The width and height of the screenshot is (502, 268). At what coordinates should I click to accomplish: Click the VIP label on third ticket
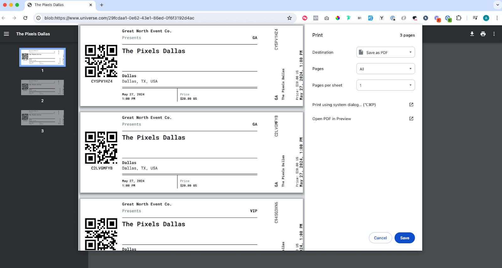254,211
